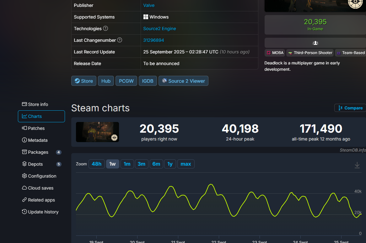Click the Deadlock game thumbnail in charts

pyautogui.click(x=97, y=132)
